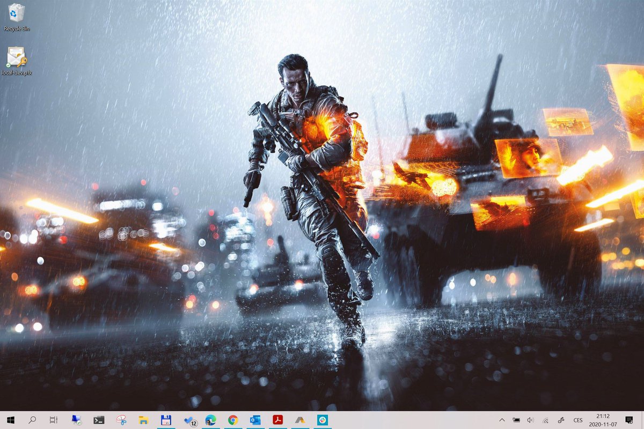Open battery status in the tray
Screen dimensions: 644x429
[x=516, y=420]
